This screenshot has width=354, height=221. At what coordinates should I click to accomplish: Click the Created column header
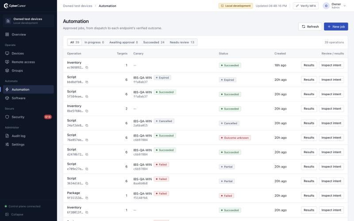coord(280,53)
